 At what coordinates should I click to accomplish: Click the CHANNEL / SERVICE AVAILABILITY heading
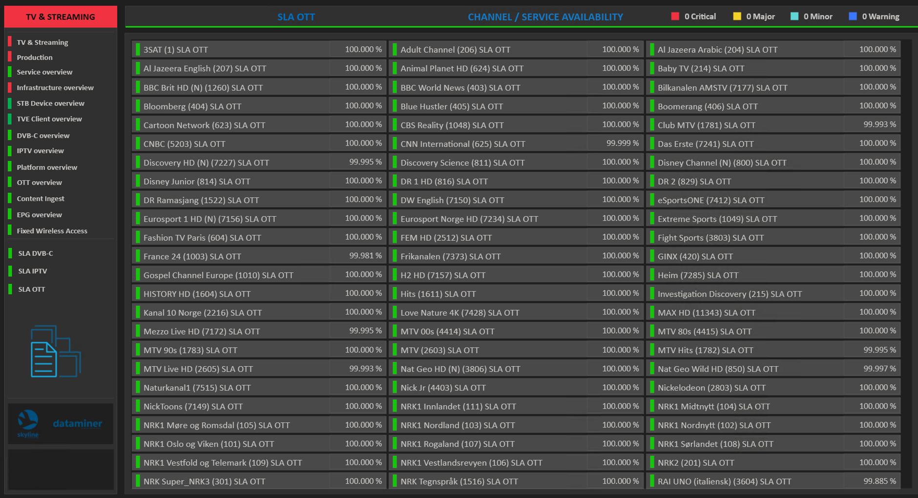[545, 17]
